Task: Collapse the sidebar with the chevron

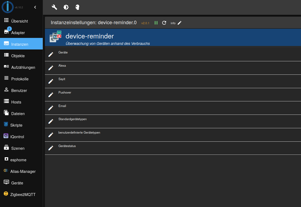Action: point(35,7)
